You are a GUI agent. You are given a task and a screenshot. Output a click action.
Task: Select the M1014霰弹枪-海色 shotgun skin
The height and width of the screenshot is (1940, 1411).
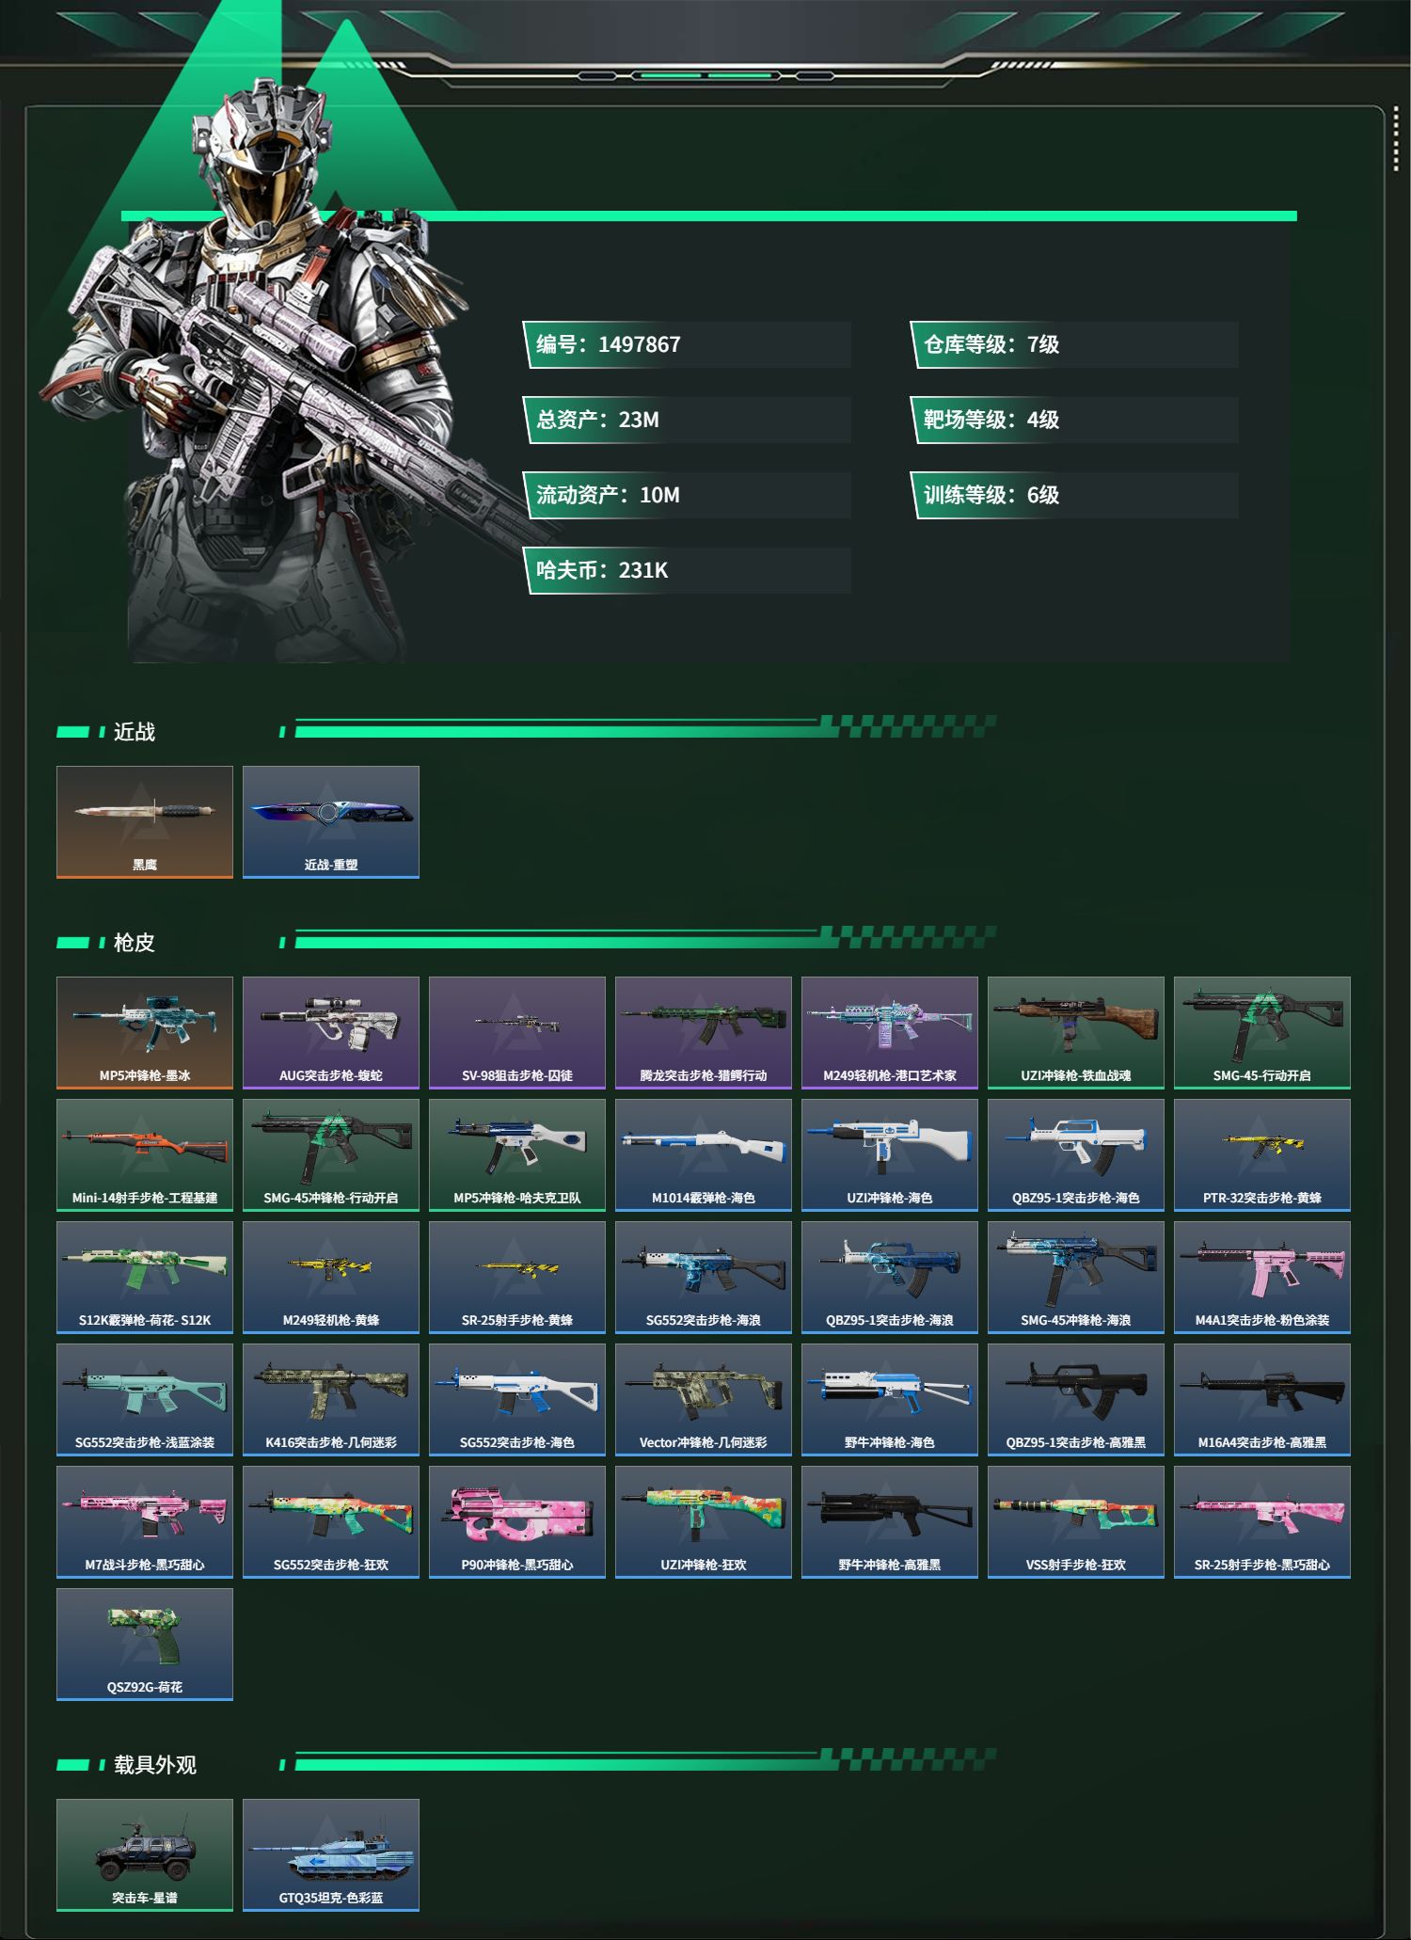click(x=704, y=1155)
